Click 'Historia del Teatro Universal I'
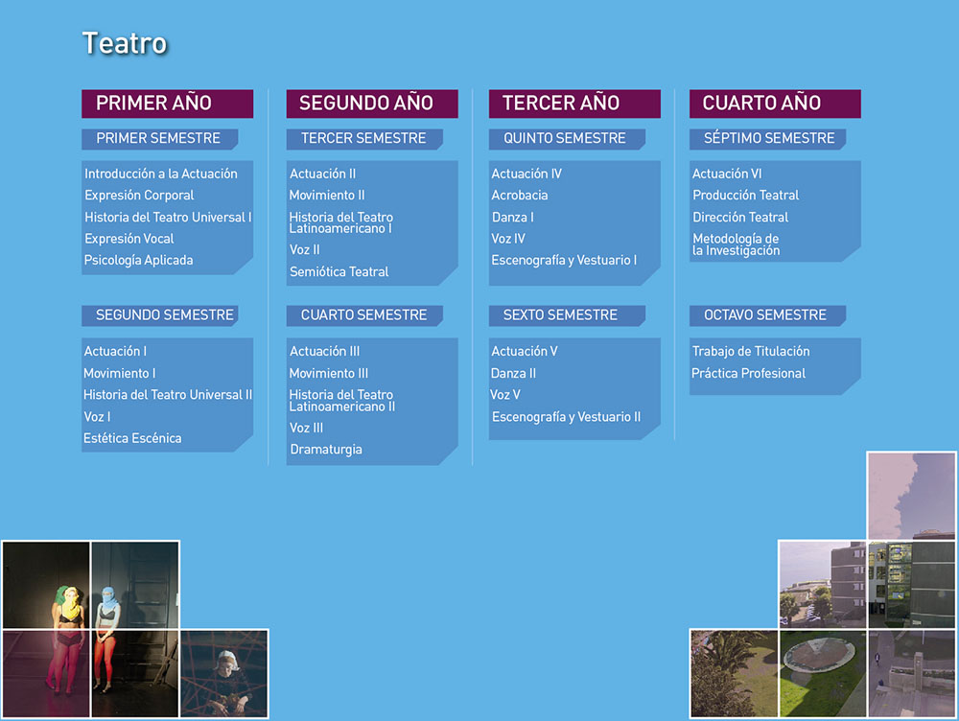This screenshot has width=959, height=721. point(168,217)
